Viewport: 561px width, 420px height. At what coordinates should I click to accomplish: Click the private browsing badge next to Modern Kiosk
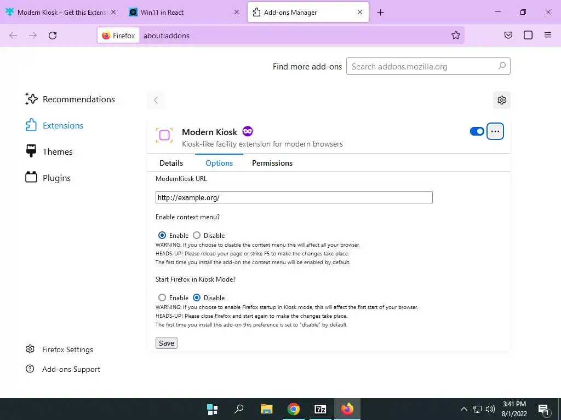[x=248, y=131]
